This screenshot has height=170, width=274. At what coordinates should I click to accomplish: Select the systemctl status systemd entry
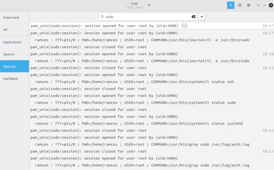click(x=151, y=123)
